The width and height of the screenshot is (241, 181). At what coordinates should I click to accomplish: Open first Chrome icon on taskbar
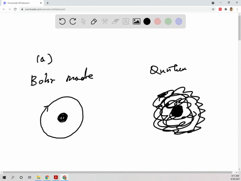pos(47,177)
